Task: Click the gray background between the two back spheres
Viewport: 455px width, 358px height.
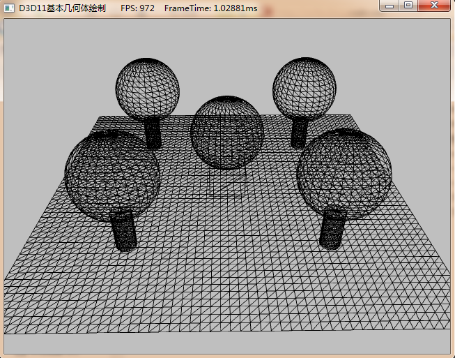Action: (x=226, y=70)
